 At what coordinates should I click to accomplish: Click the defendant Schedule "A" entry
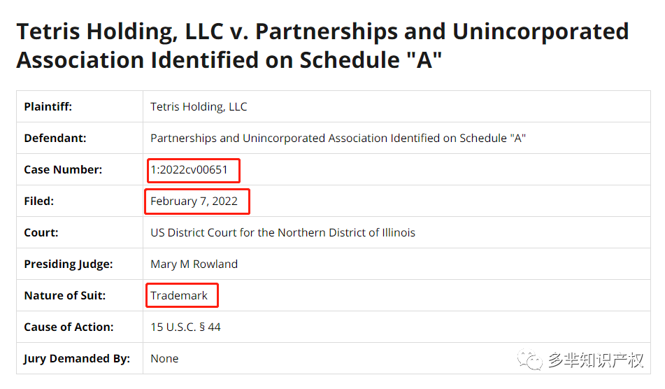point(338,139)
